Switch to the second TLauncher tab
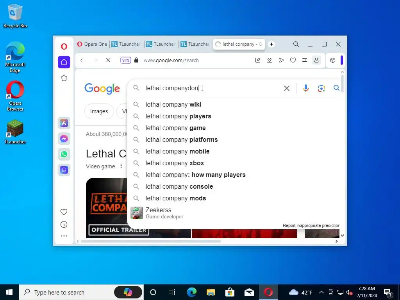Screen dimensions: 400x300 point(161,44)
